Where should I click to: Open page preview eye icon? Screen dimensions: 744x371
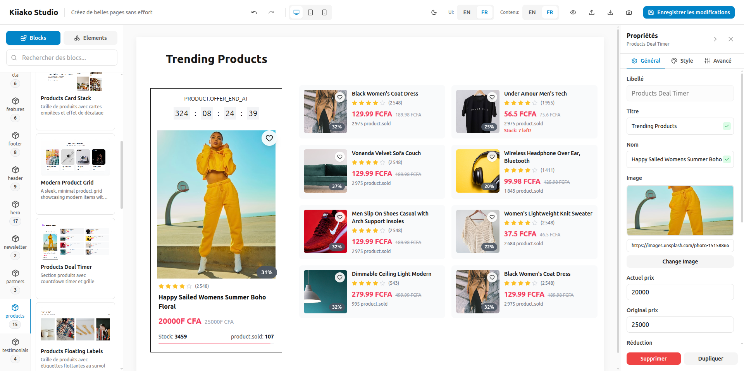(x=573, y=12)
